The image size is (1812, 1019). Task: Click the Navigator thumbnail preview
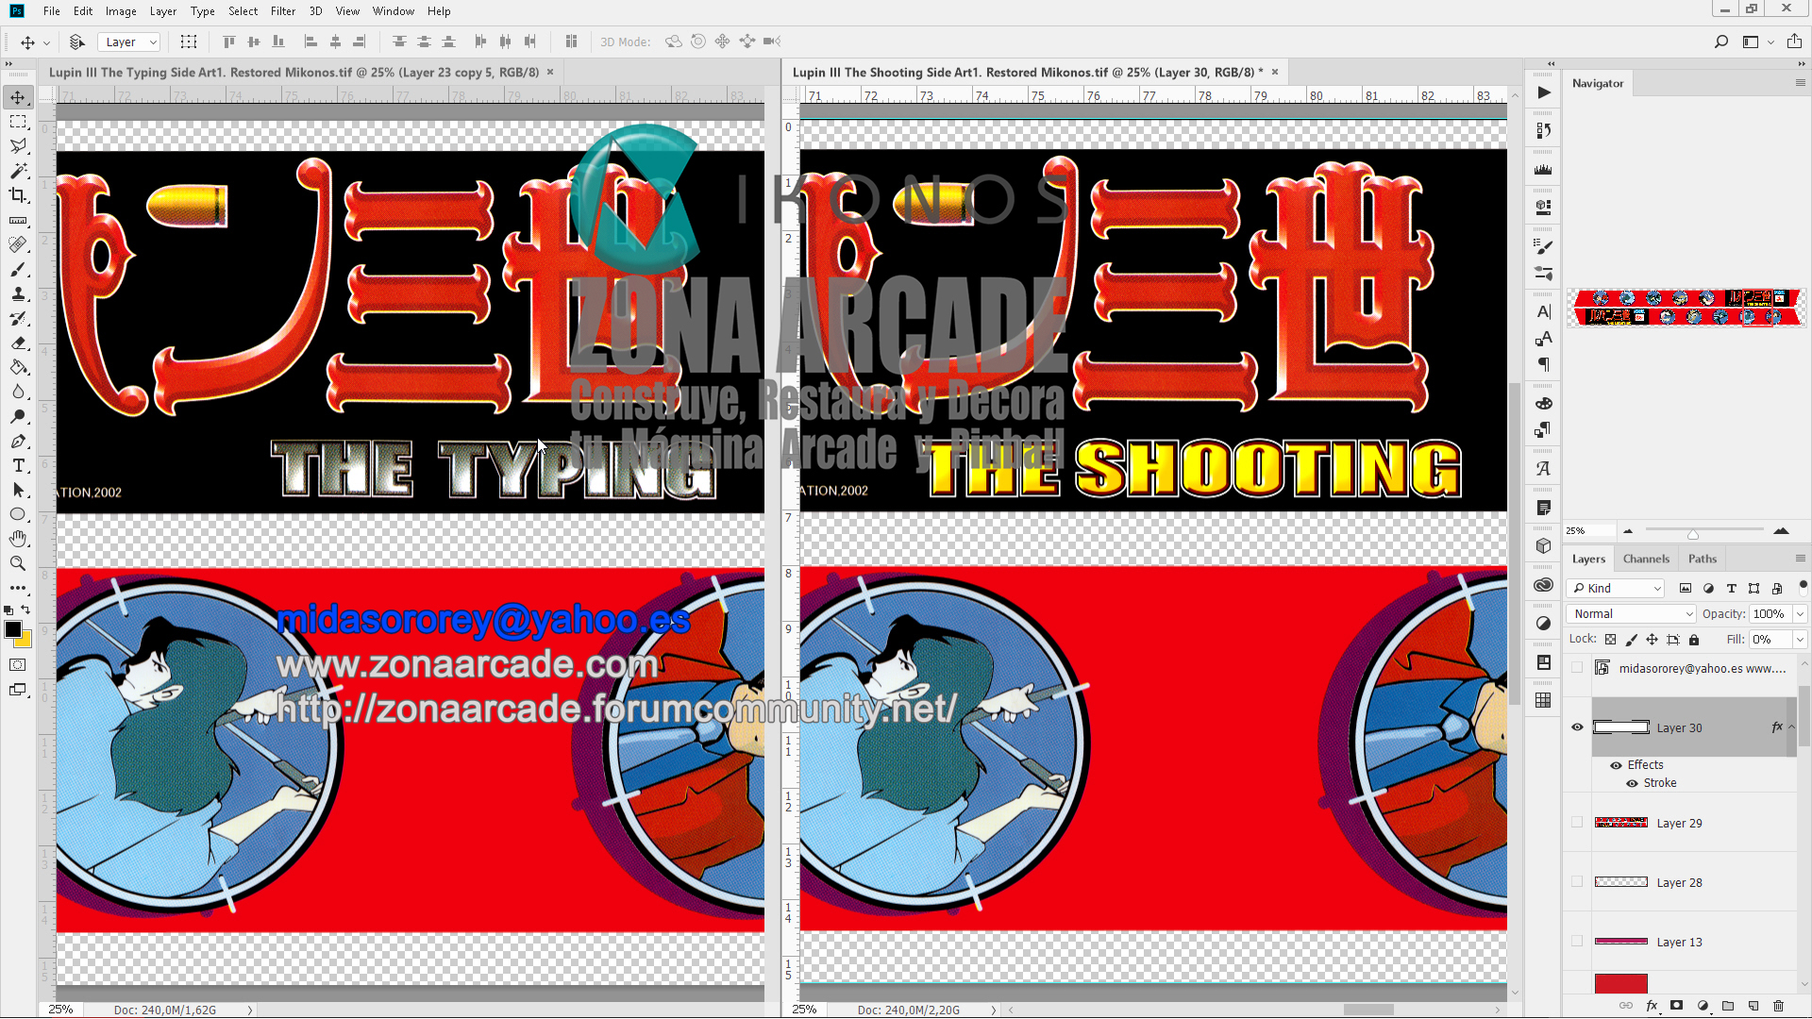(1686, 308)
